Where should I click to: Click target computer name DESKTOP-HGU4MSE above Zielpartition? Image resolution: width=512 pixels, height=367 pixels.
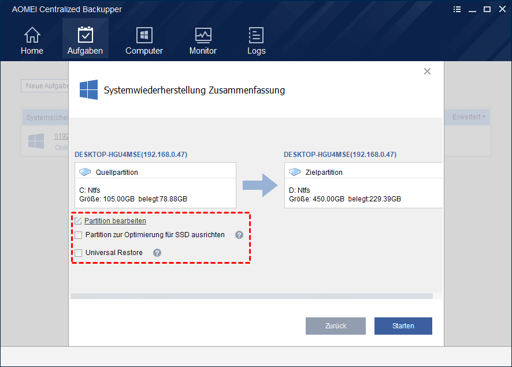click(x=340, y=155)
